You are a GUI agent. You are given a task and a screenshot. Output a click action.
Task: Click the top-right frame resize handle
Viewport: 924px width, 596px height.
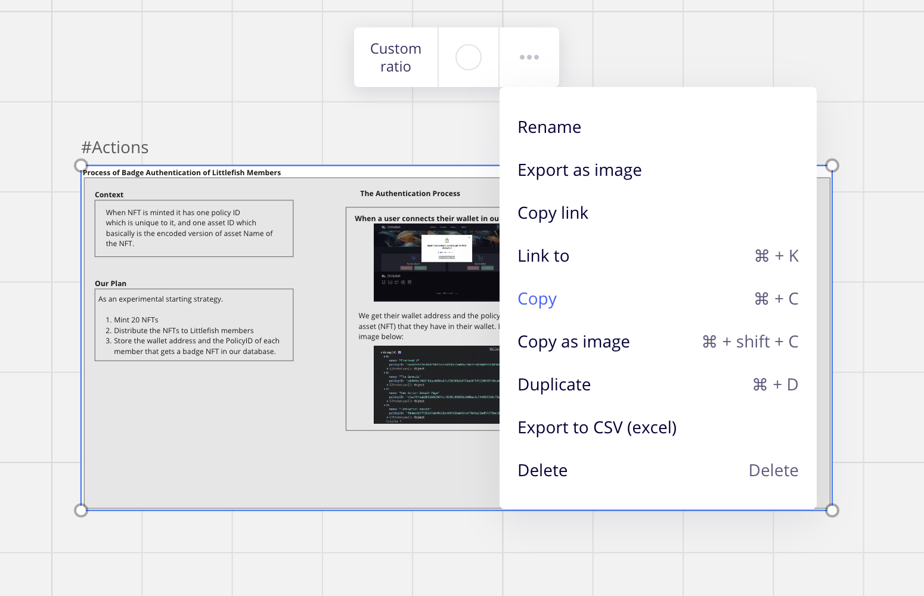832,166
